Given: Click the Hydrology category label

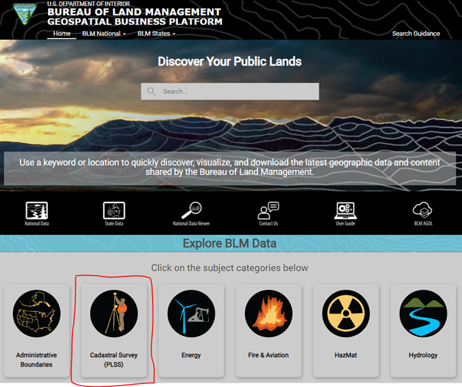Looking at the screenshot, I should (x=423, y=355).
